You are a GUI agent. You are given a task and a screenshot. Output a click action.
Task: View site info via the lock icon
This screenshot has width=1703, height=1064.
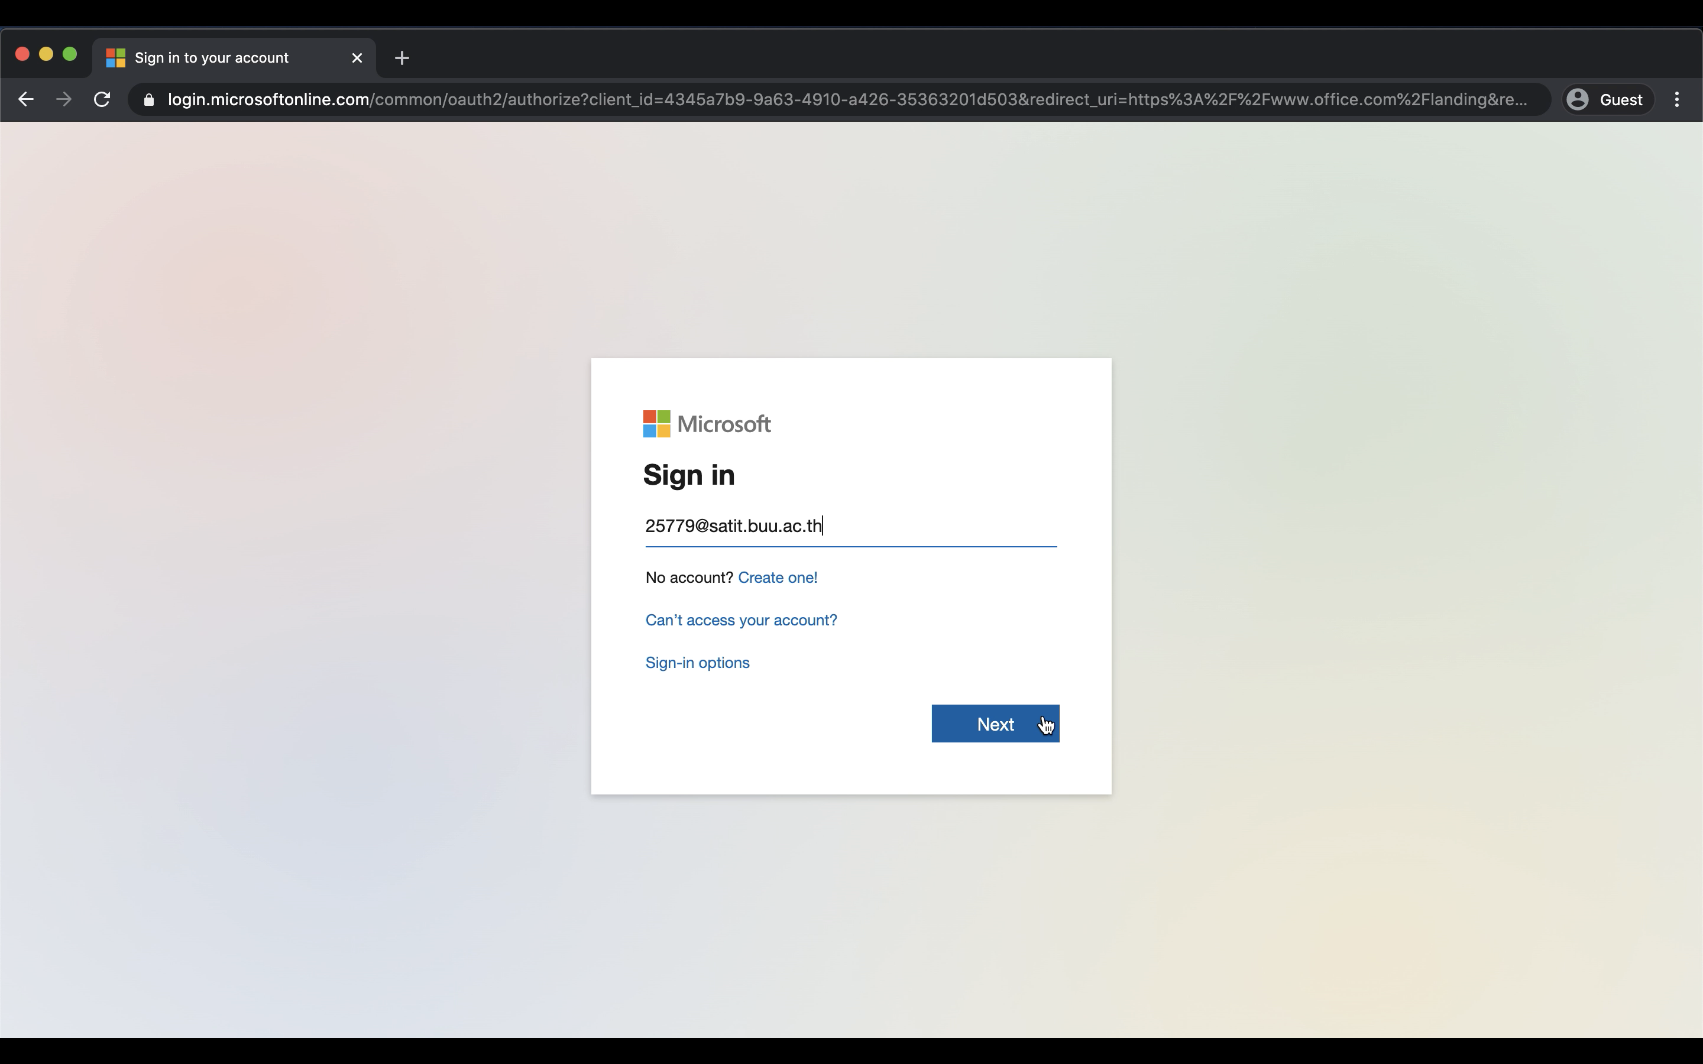148,100
